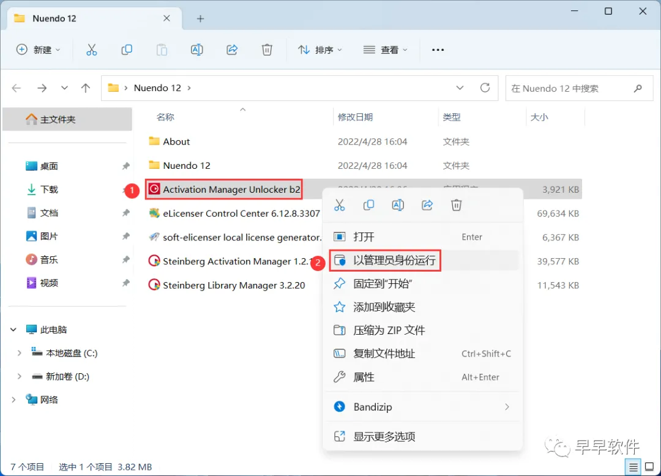Go forward with the right arrow
661x476 pixels.
pyautogui.click(x=42, y=88)
